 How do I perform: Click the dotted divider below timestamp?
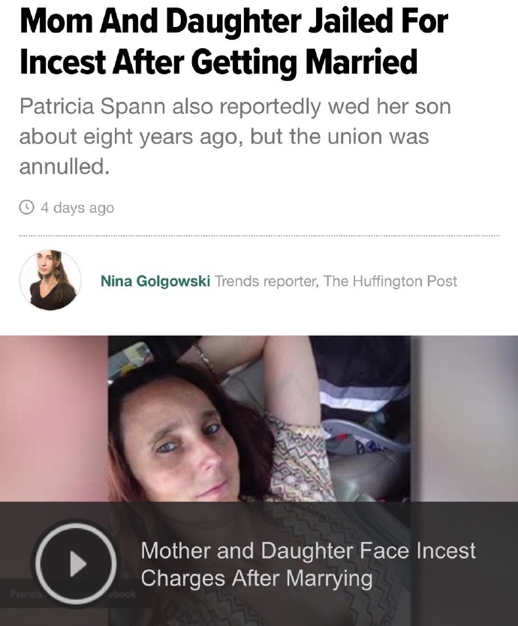259,236
